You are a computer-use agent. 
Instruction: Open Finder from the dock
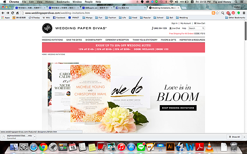coord(14,147)
